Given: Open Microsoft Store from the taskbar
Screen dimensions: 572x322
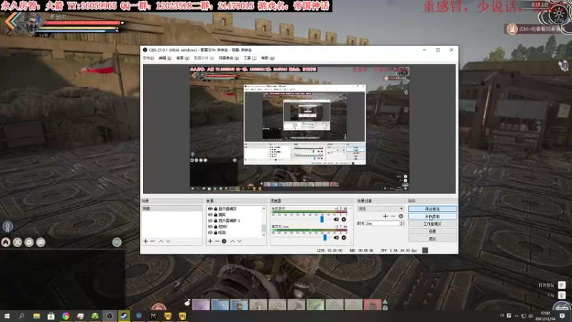Looking at the screenshot, I should tap(51, 316).
